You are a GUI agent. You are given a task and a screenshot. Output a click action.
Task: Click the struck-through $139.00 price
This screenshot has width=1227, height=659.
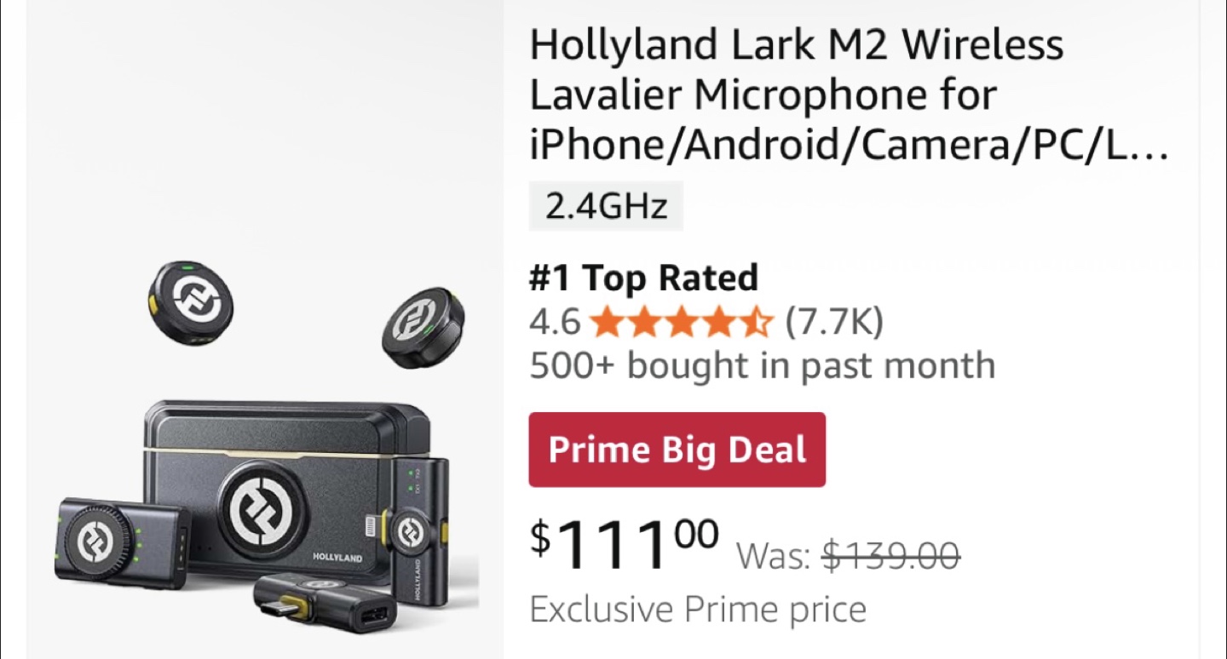click(890, 557)
